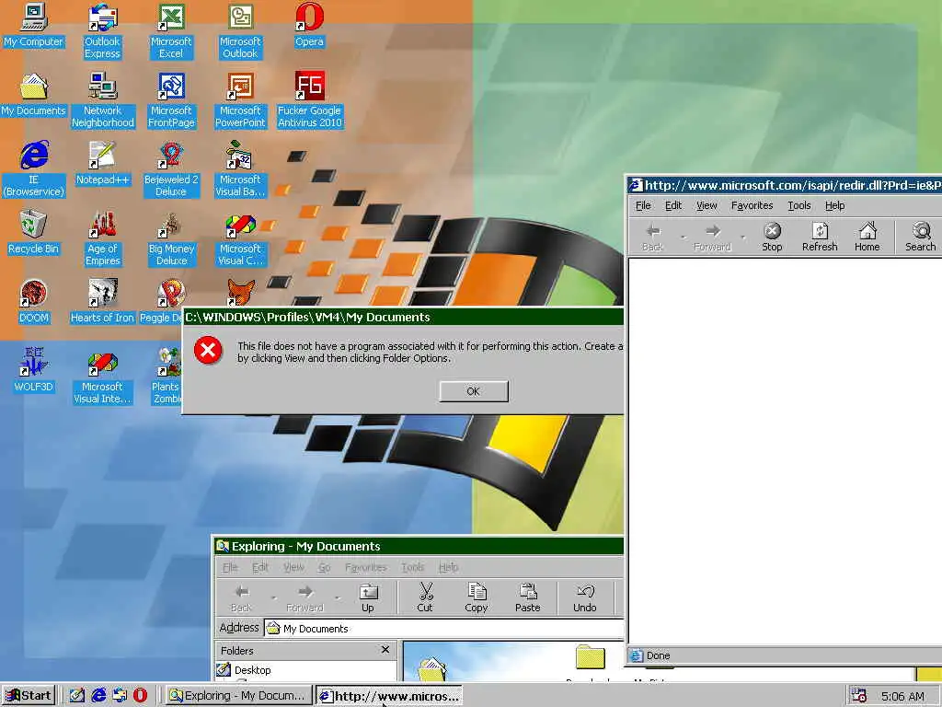
Task: Launch Microsoft PowerPoint shortcut
Action: (240, 99)
